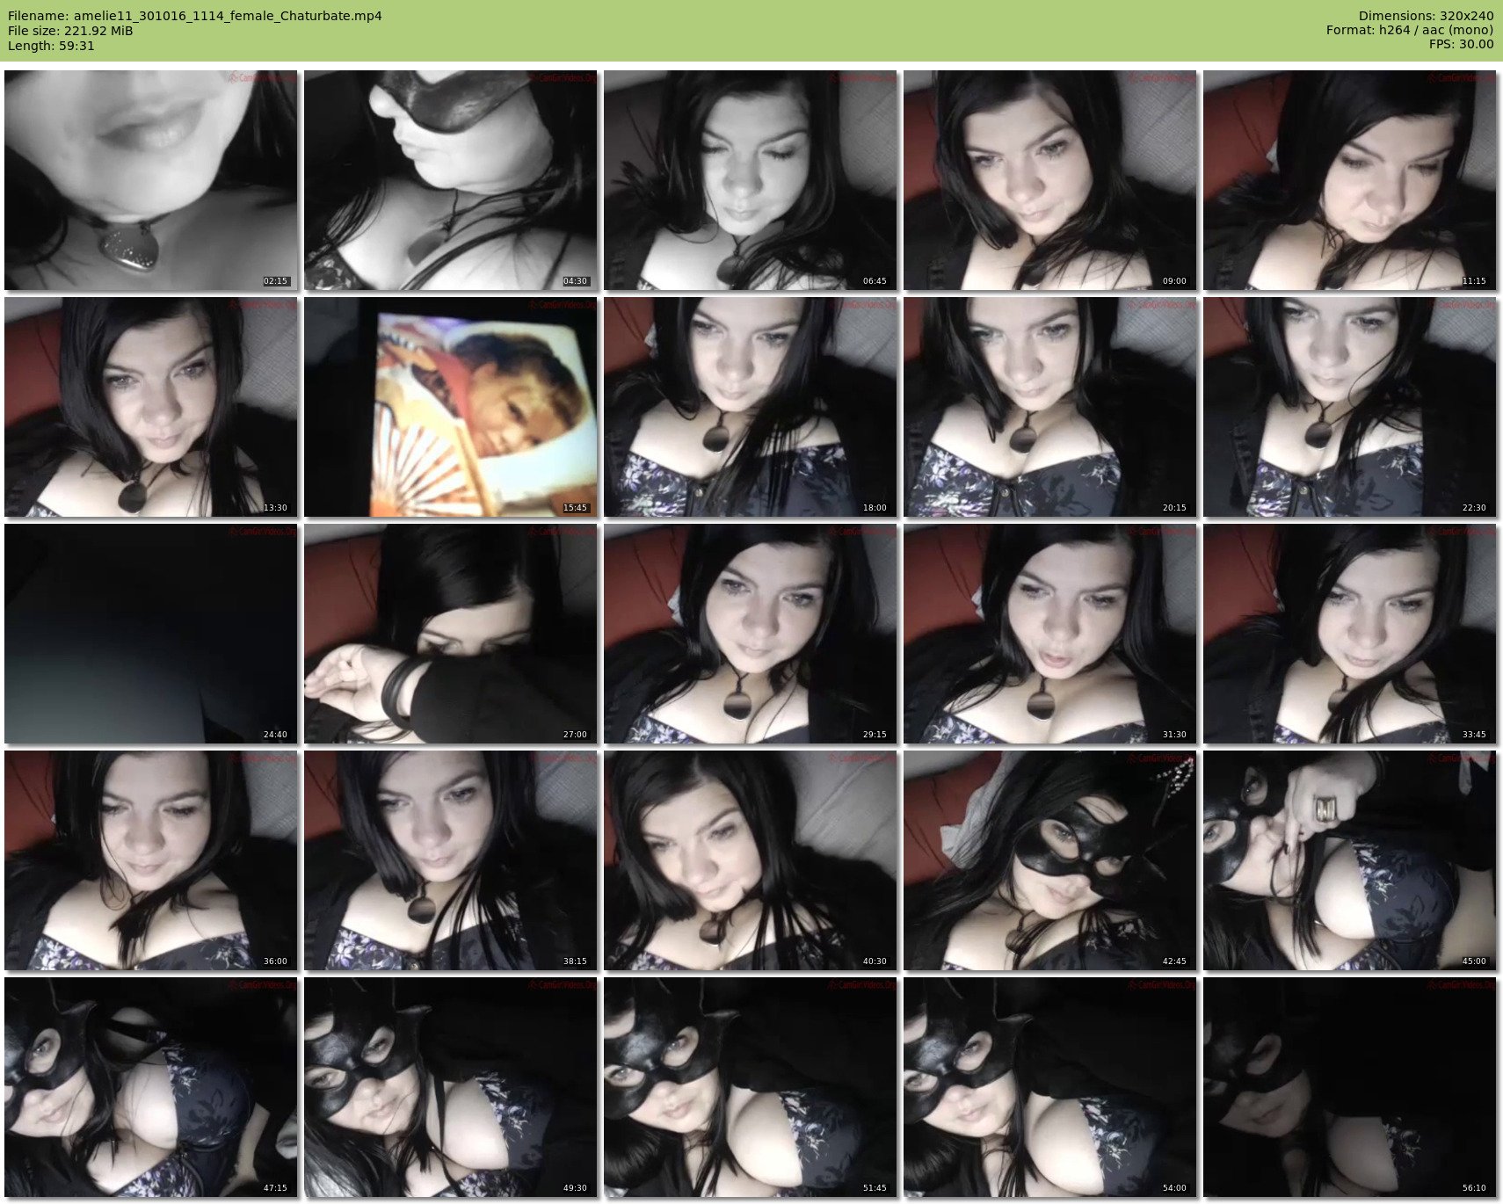Select the thumbnail at 51:45

point(750,1087)
